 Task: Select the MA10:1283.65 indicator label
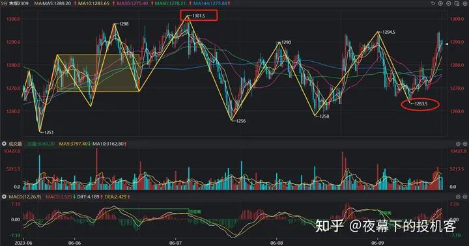(94, 3)
